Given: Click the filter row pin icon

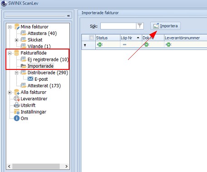Looking at the screenshot, I should [85, 45].
